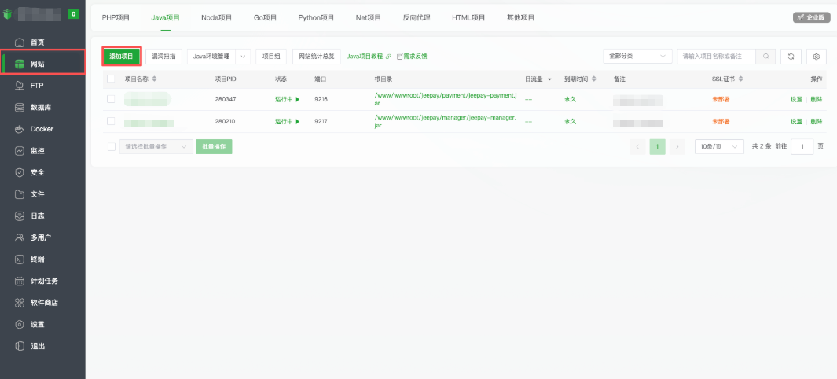
Task: Open the 需求反馈 feedback link
Action: click(x=415, y=56)
